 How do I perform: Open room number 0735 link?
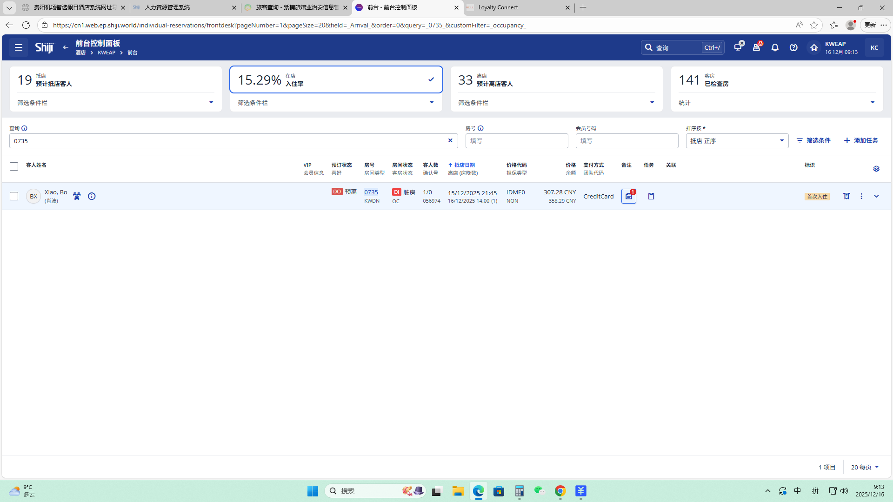(x=371, y=192)
